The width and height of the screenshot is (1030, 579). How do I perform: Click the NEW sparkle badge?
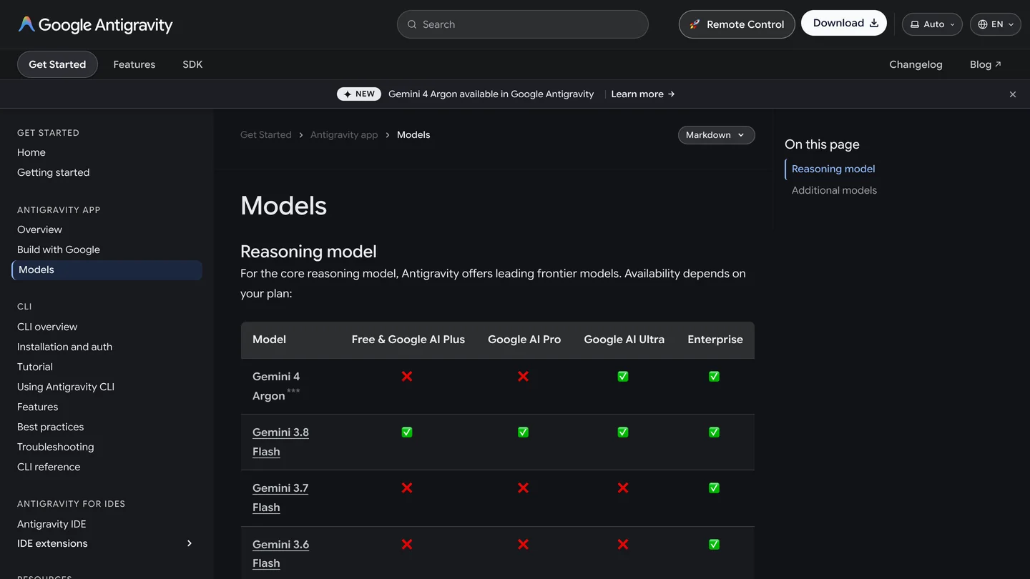pyautogui.click(x=359, y=94)
